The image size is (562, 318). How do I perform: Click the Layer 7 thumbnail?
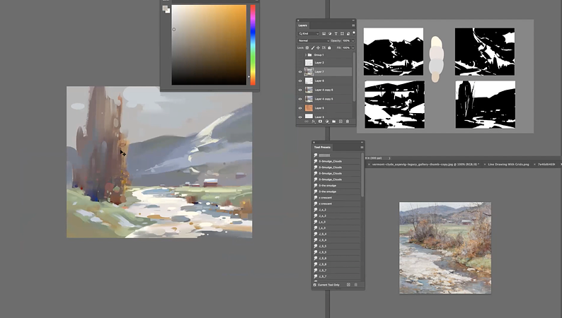click(309, 72)
